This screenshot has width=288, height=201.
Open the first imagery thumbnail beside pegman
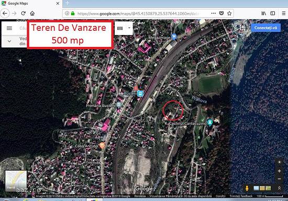(256, 188)
